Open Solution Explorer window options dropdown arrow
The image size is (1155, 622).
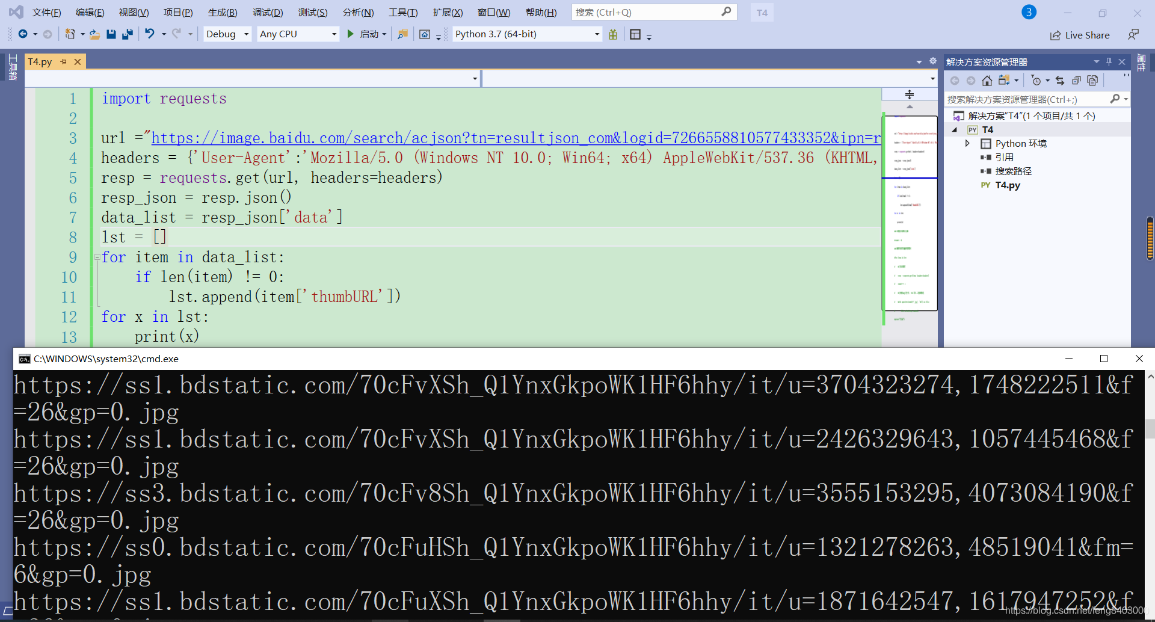click(x=1096, y=62)
